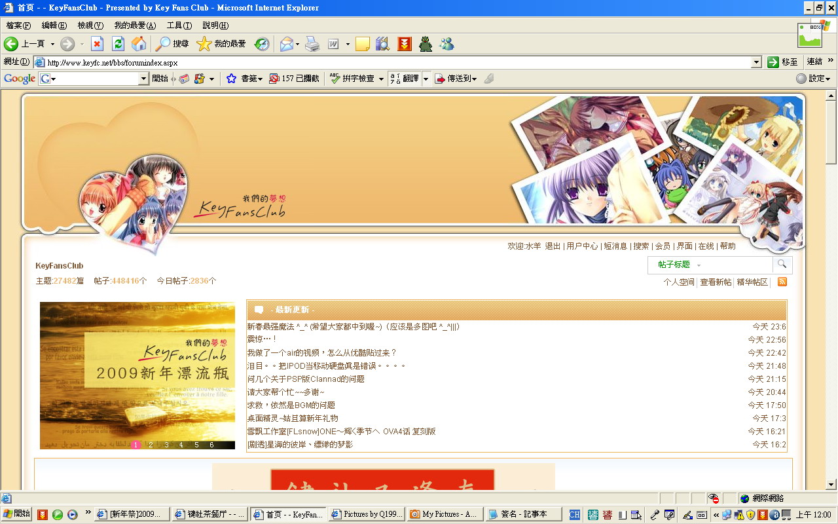Image resolution: width=838 pixels, height=524 pixels.
Task: Open the 說明 menu
Action: coord(215,26)
